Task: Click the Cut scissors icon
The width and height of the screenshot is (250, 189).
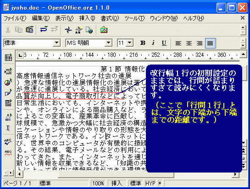Action: (8, 30)
